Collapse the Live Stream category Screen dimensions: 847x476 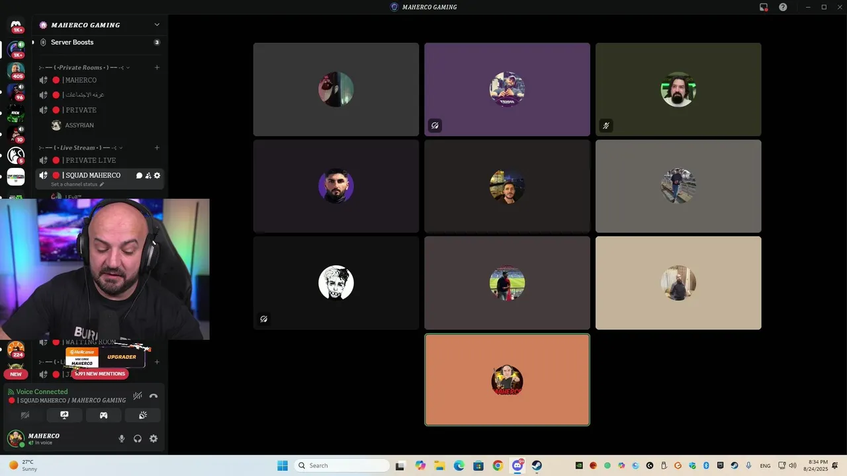point(81,147)
